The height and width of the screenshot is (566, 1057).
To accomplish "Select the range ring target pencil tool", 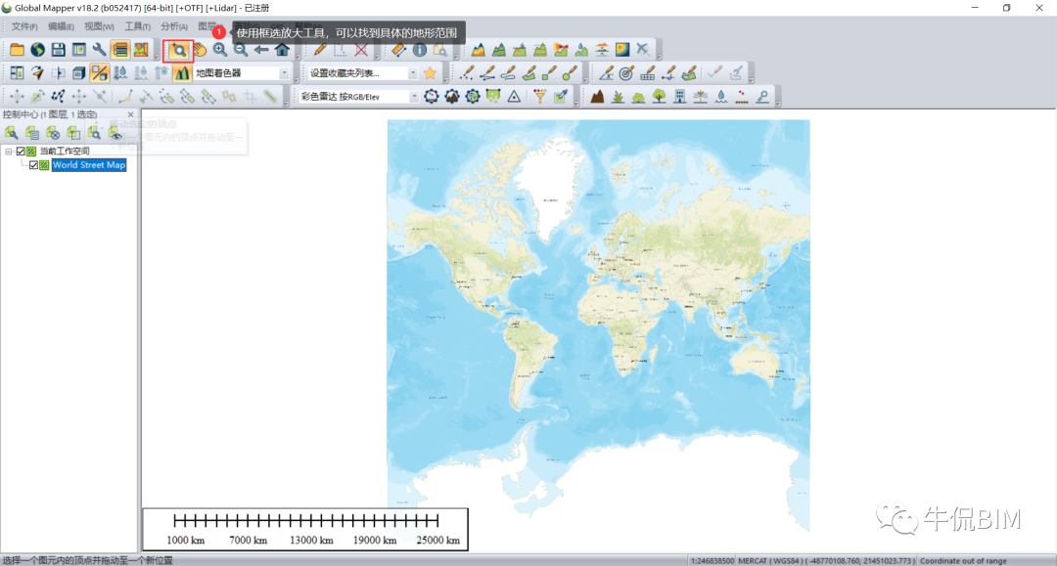I will tap(627, 72).
